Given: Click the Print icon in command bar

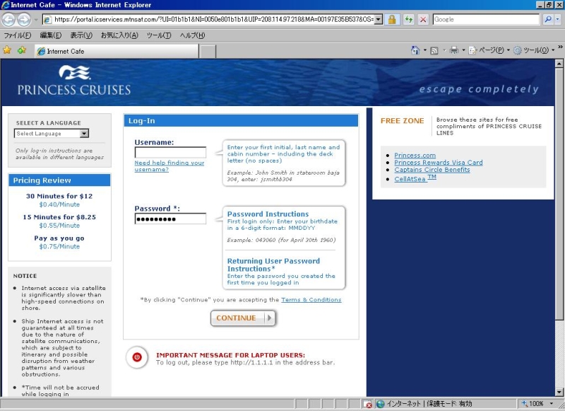Looking at the screenshot, I should [454, 50].
